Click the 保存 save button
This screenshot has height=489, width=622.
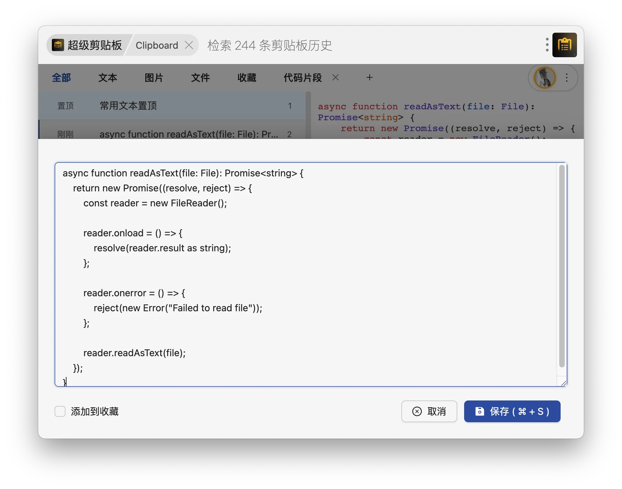click(x=512, y=411)
